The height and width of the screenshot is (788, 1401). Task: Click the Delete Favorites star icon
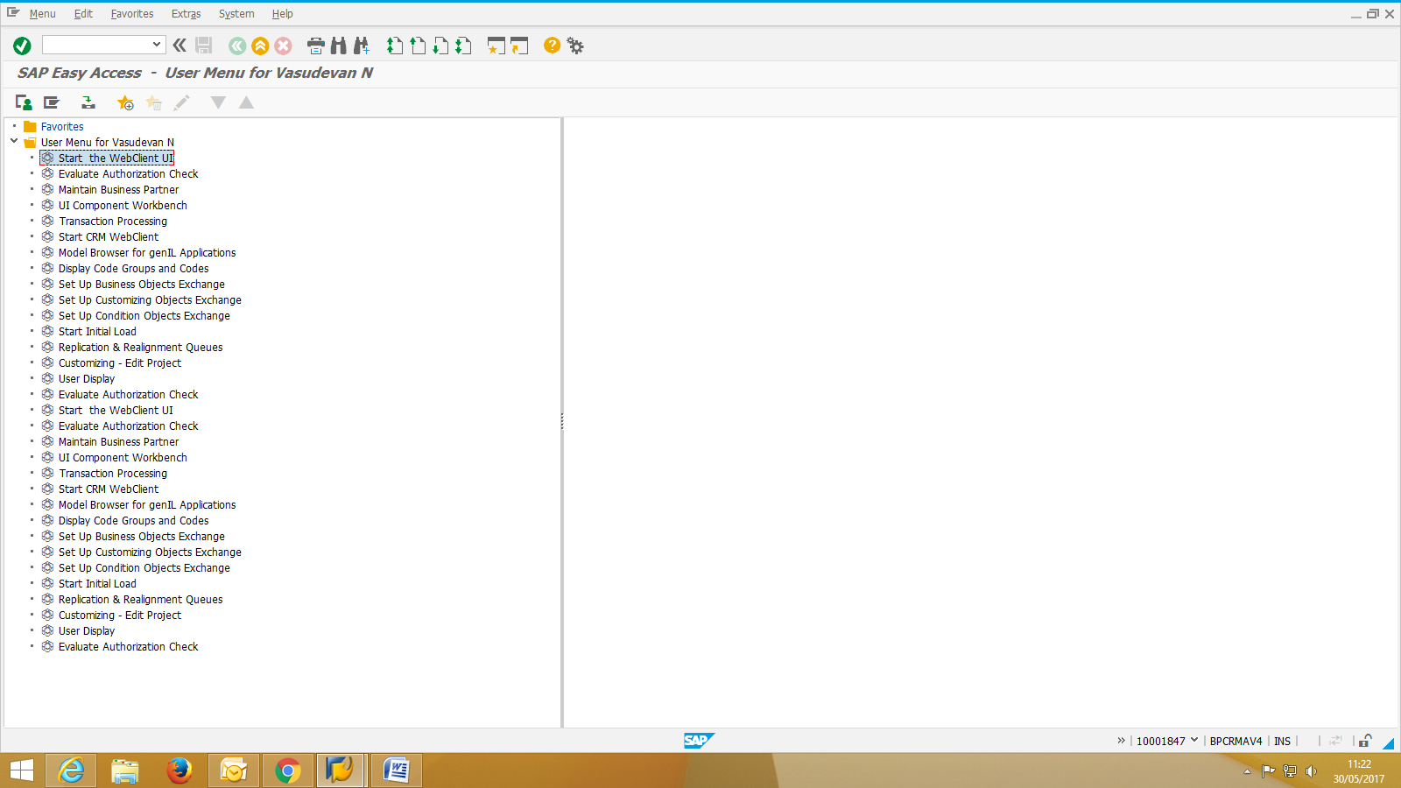pyautogui.click(x=153, y=102)
